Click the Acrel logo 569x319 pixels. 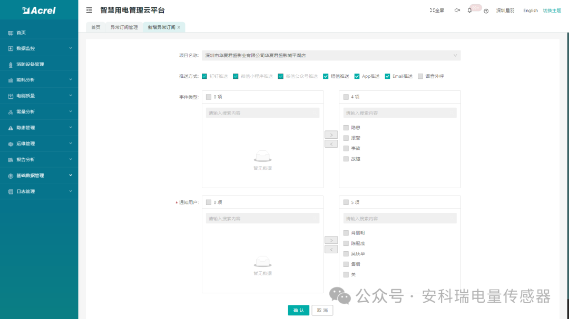(39, 10)
